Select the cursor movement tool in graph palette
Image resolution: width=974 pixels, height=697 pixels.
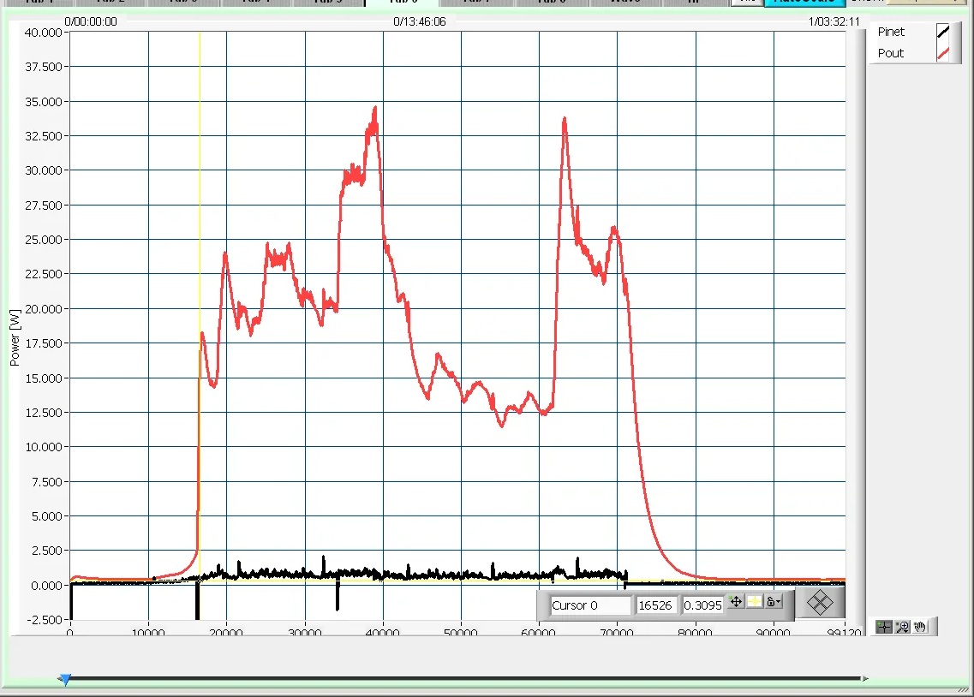883,627
